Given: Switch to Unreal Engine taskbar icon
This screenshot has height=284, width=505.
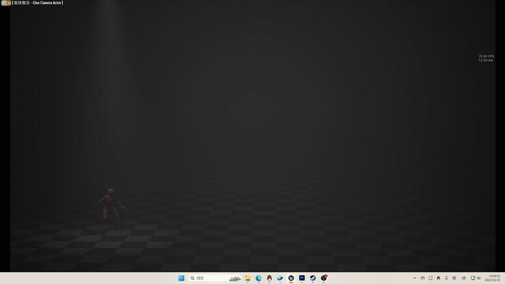Looking at the screenshot, I should (x=291, y=278).
